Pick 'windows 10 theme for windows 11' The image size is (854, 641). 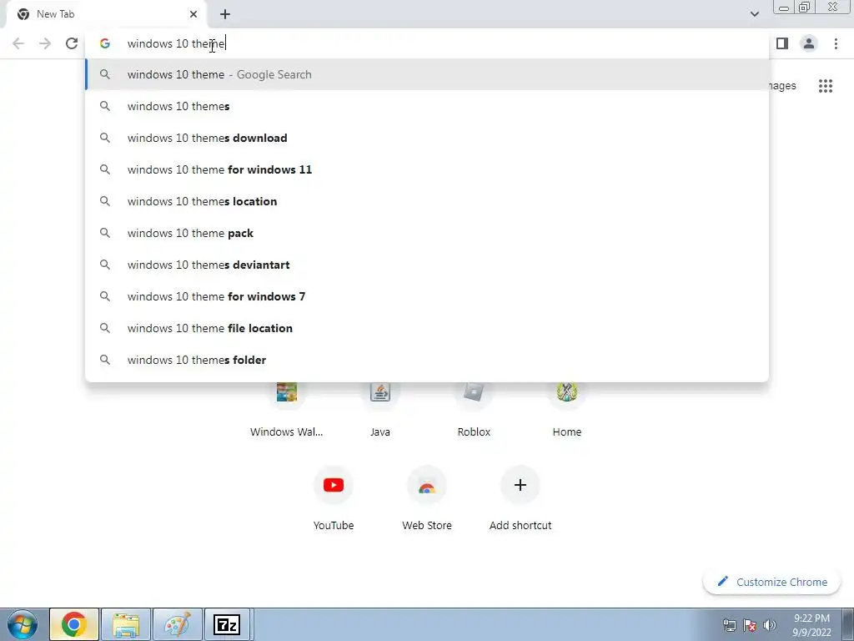coord(427,169)
